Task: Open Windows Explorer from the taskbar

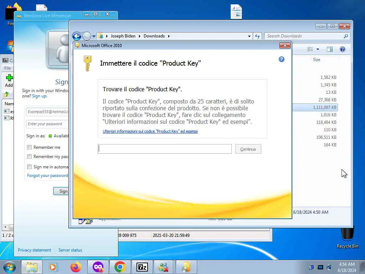Action: [x=32, y=267]
